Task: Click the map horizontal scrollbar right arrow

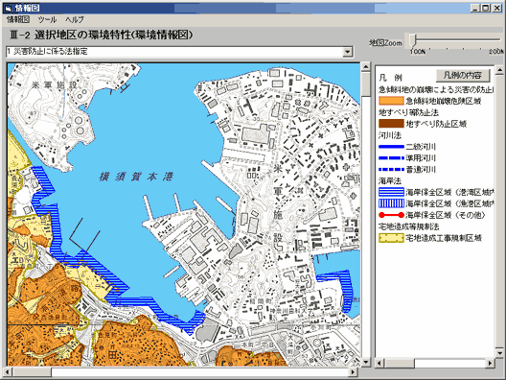Action: [354, 372]
